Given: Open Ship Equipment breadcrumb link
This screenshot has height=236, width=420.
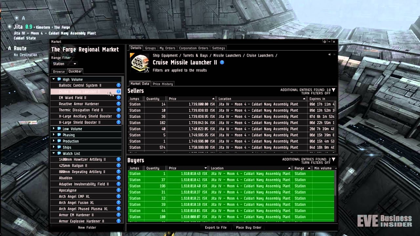Looking at the screenshot, I should click(x=165, y=55).
